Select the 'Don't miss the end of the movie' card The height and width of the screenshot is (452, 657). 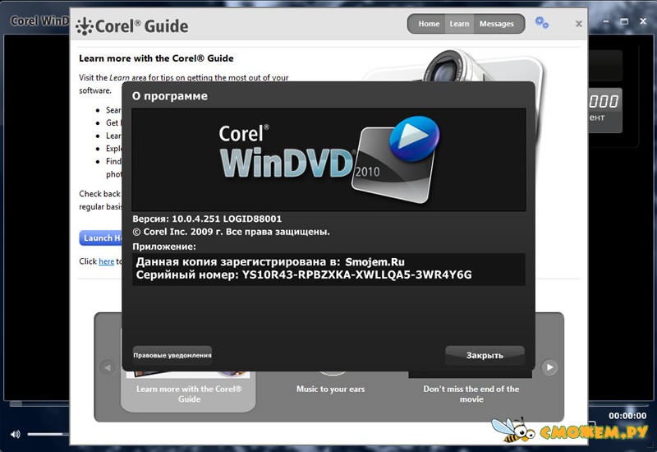point(471,394)
